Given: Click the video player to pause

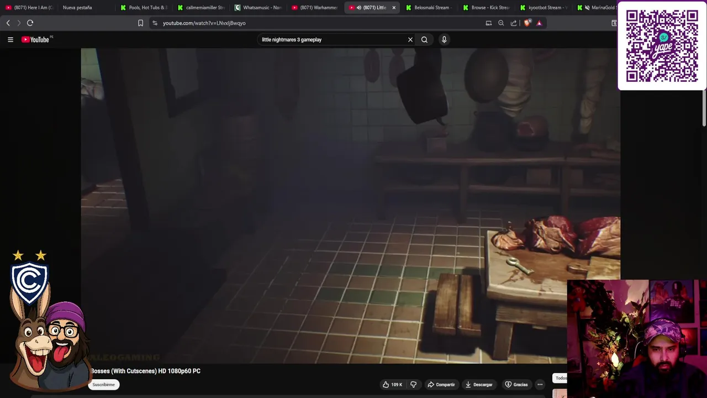Looking at the screenshot, I should point(350,206).
